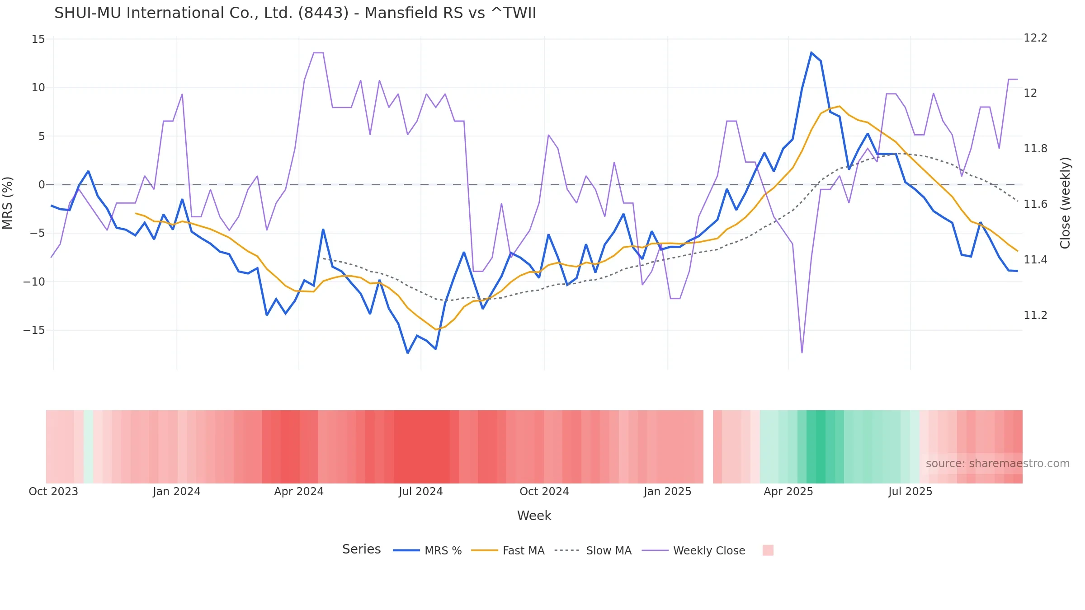This screenshot has width=1085, height=610.
Task: Toggle the MRS % legend entry
Action: pyautogui.click(x=427, y=550)
